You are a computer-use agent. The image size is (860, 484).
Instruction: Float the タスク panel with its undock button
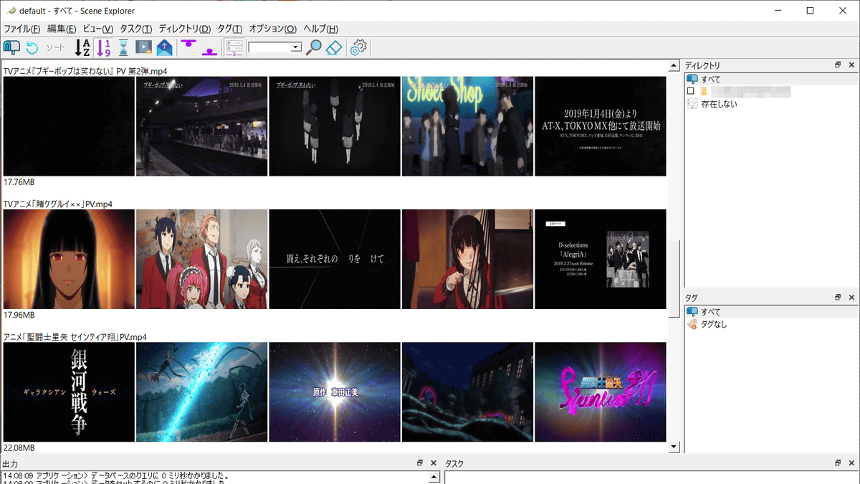coord(838,463)
